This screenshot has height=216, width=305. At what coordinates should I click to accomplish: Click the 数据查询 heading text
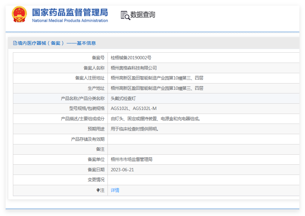tap(143, 15)
